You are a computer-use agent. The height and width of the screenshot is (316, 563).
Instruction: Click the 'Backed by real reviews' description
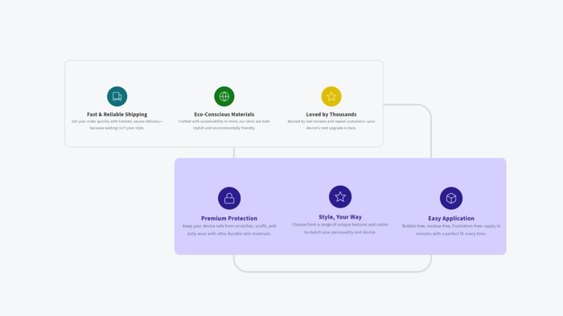click(x=331, y=125)
